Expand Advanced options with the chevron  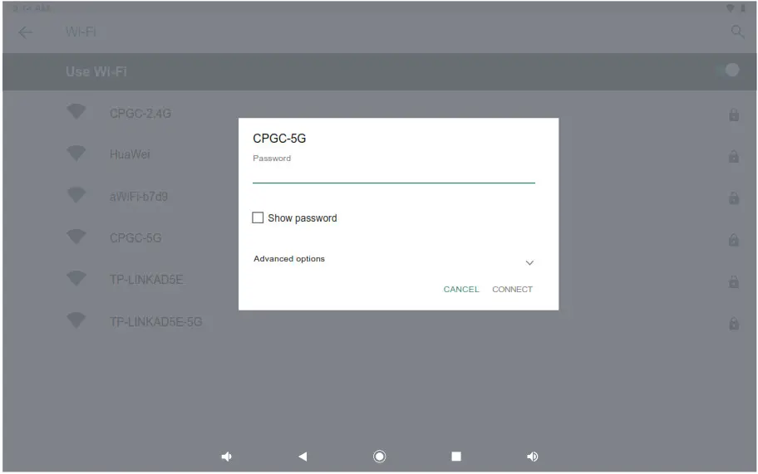[529, 262]
